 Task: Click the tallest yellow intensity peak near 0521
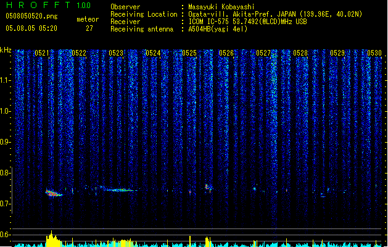click(51, 238)
